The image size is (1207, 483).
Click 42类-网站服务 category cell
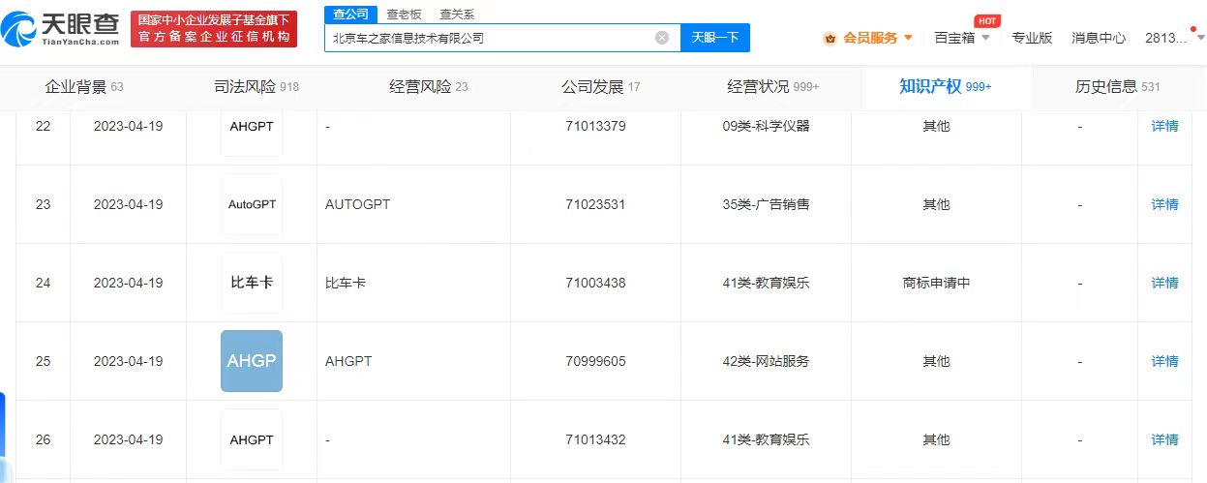pos(766,361)
